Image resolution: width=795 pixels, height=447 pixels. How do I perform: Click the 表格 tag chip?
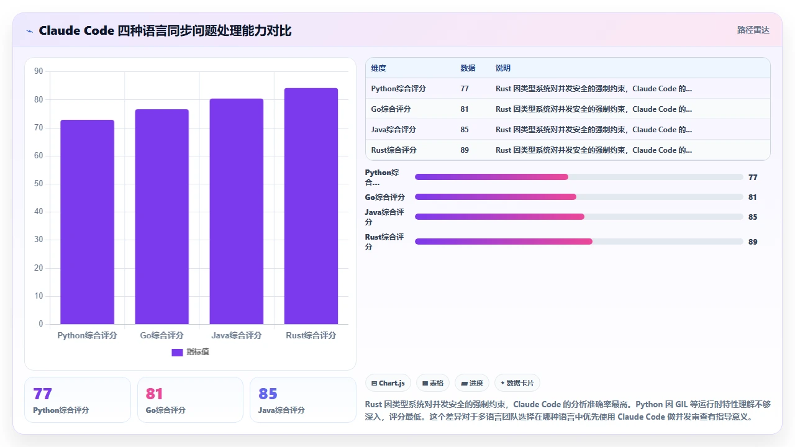tap(432, 383)
